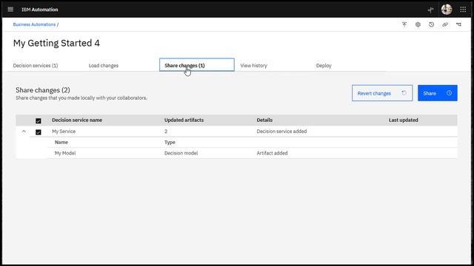Click the Last updated column header
474x266 pixels.
pos(403,120)
